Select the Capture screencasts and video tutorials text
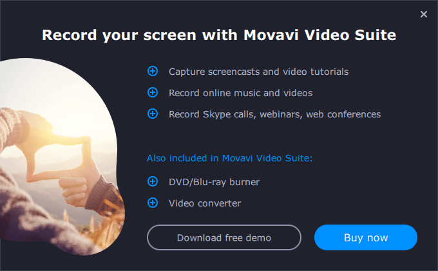Image resolution: width=438 pixels, height=271 pixels. (259, 72)
